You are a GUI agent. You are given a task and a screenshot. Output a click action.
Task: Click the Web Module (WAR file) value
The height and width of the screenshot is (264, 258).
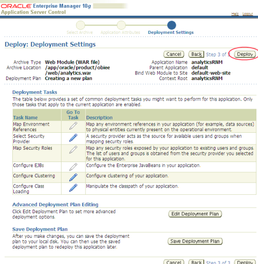tap(72, 62)
